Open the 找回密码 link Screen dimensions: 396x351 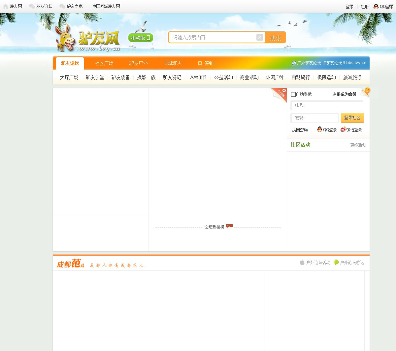pyautogui.click(x=300, y=130)
